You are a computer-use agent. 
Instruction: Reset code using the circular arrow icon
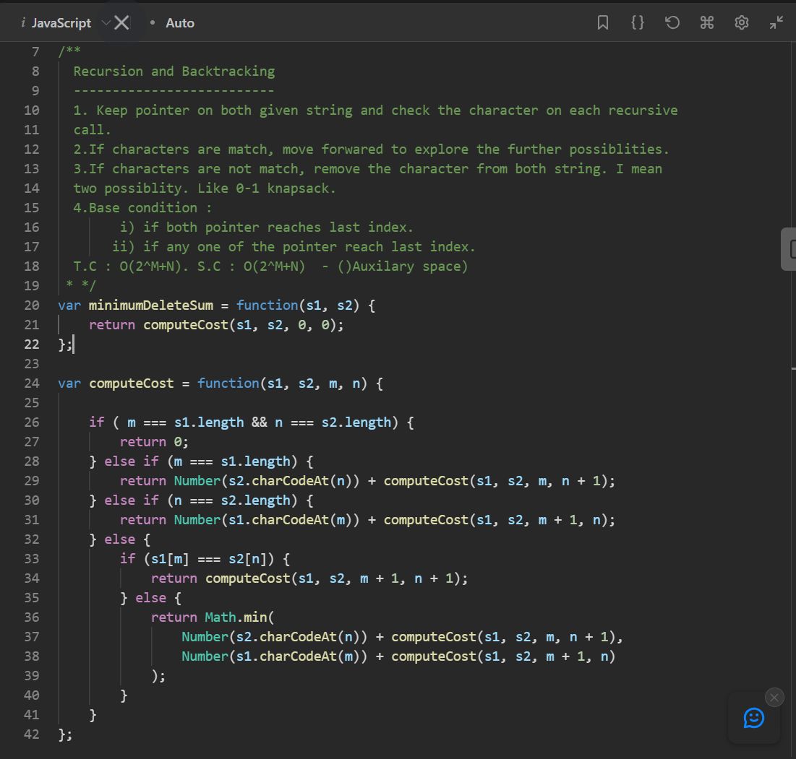pos(672,23)
